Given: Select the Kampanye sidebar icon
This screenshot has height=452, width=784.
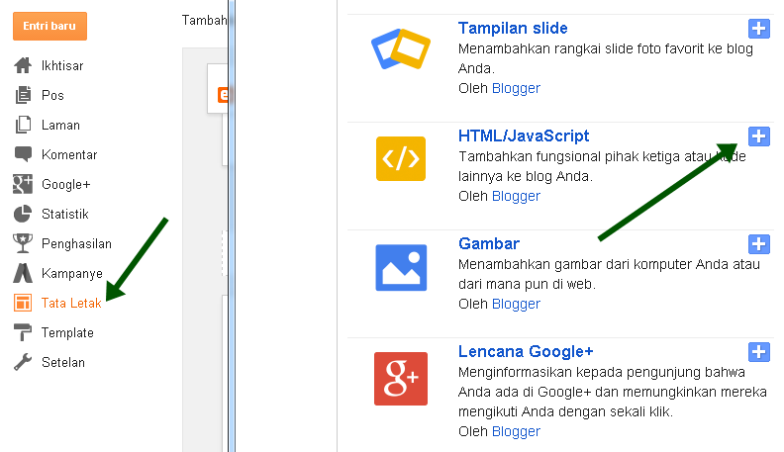Looking at the screenshot, I should pyautogui.click(x=23, y=273).
